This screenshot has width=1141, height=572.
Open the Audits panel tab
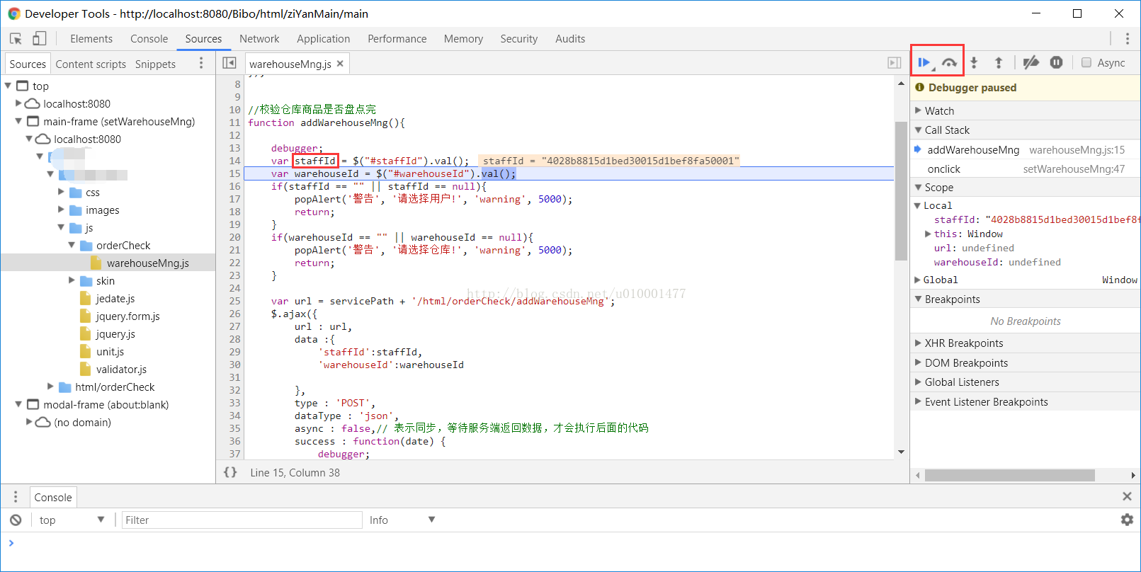[570, 39]
